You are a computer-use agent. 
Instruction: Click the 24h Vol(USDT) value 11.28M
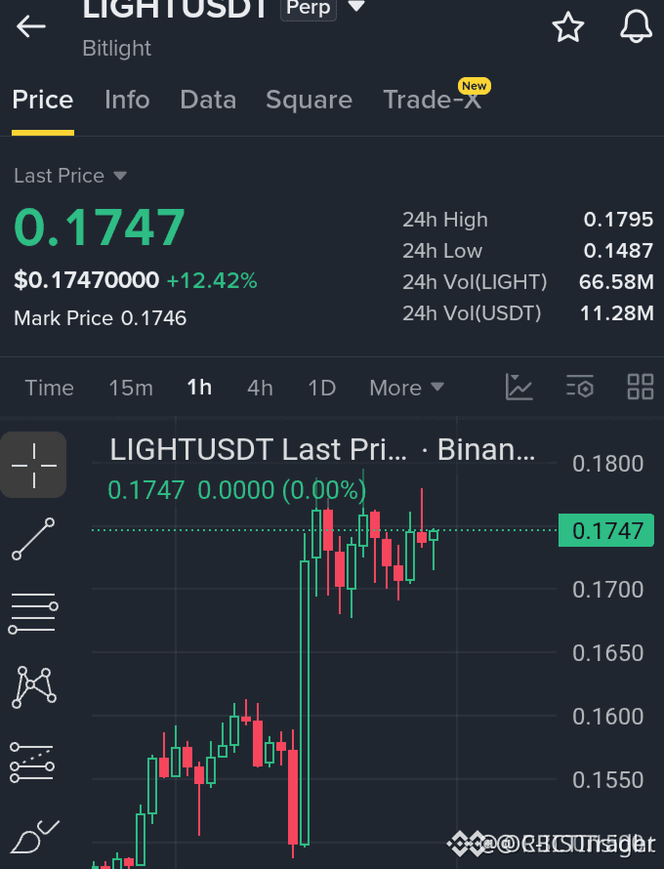[617, 313]
